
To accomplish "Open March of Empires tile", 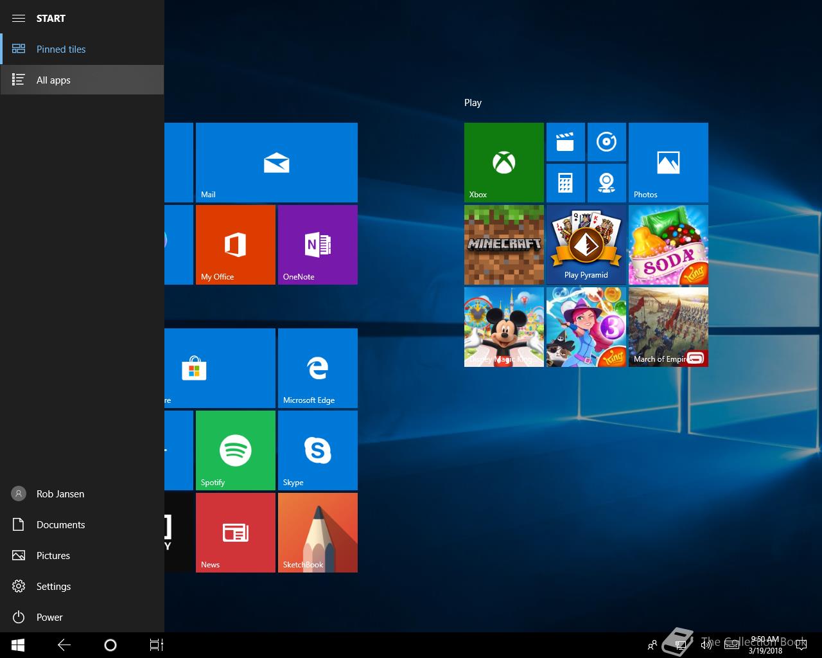I will [x=669, y=327].
